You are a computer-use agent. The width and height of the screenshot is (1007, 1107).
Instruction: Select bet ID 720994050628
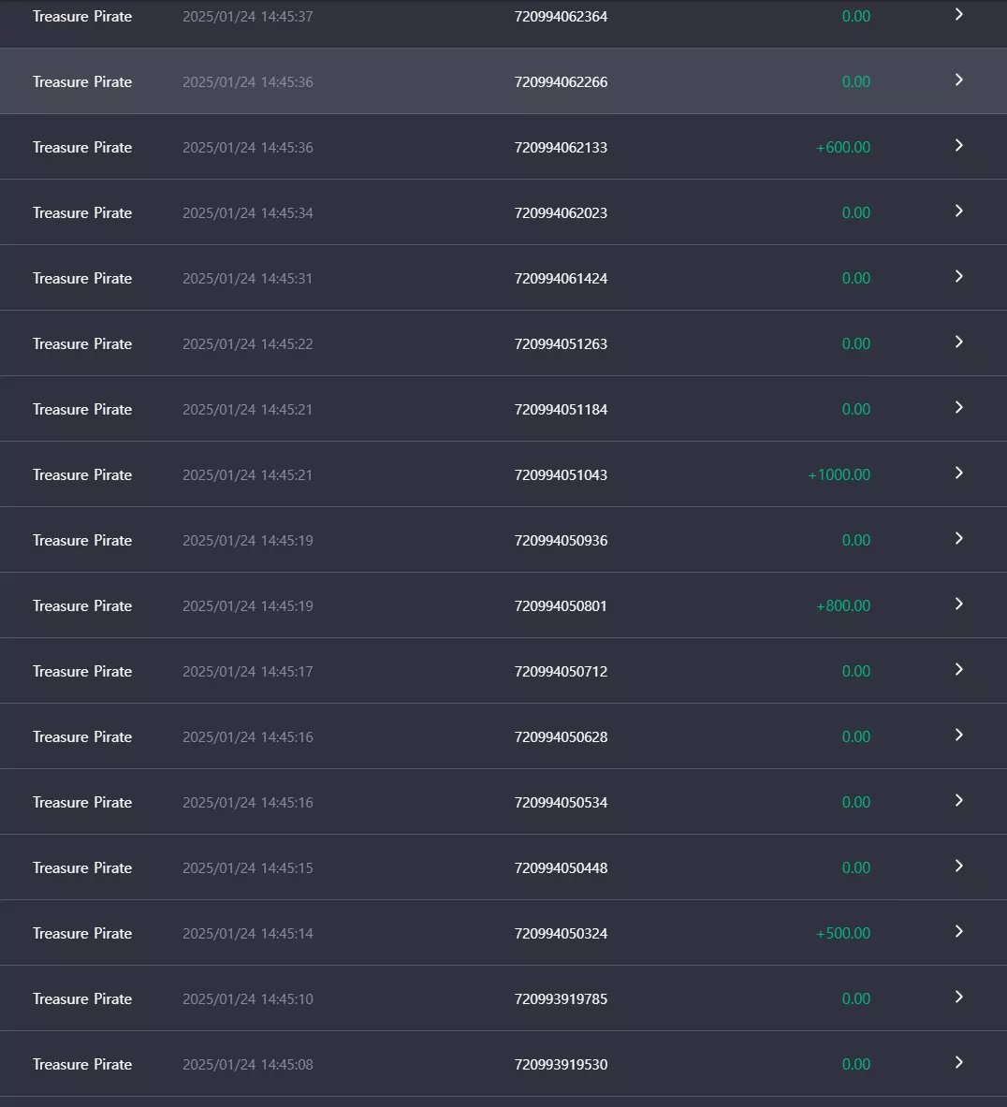[x=561, y=737]
